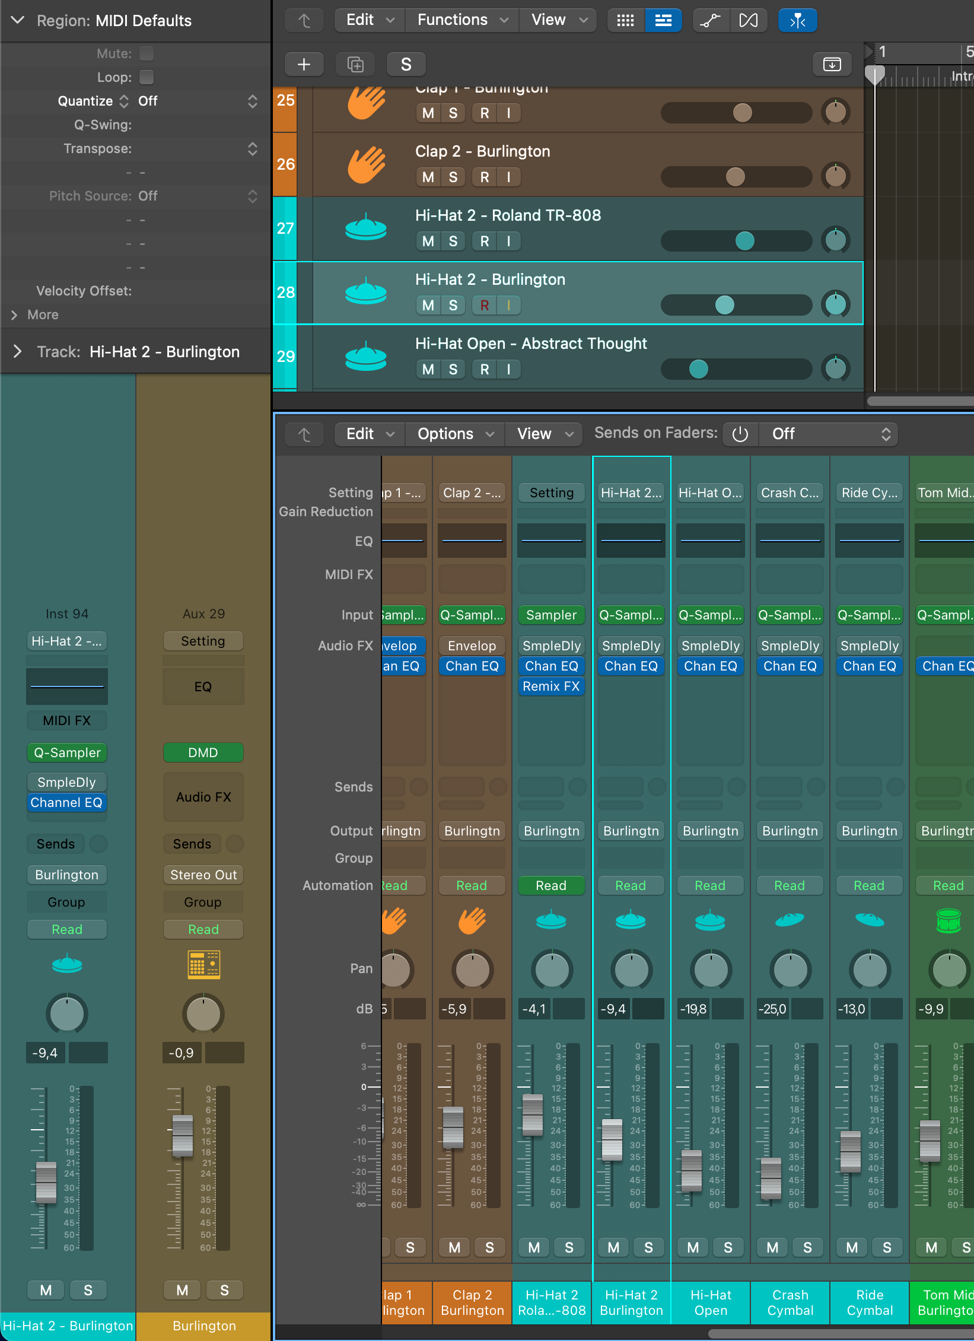Mute the Clap 2 - Burlington track header
Image resolution: width=974 pixels, height=1341 pixels.
[x=428, y=177]
